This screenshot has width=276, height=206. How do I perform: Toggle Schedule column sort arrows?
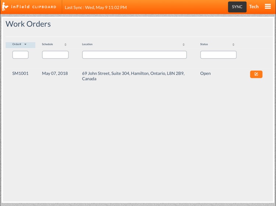tap(66, 44)
